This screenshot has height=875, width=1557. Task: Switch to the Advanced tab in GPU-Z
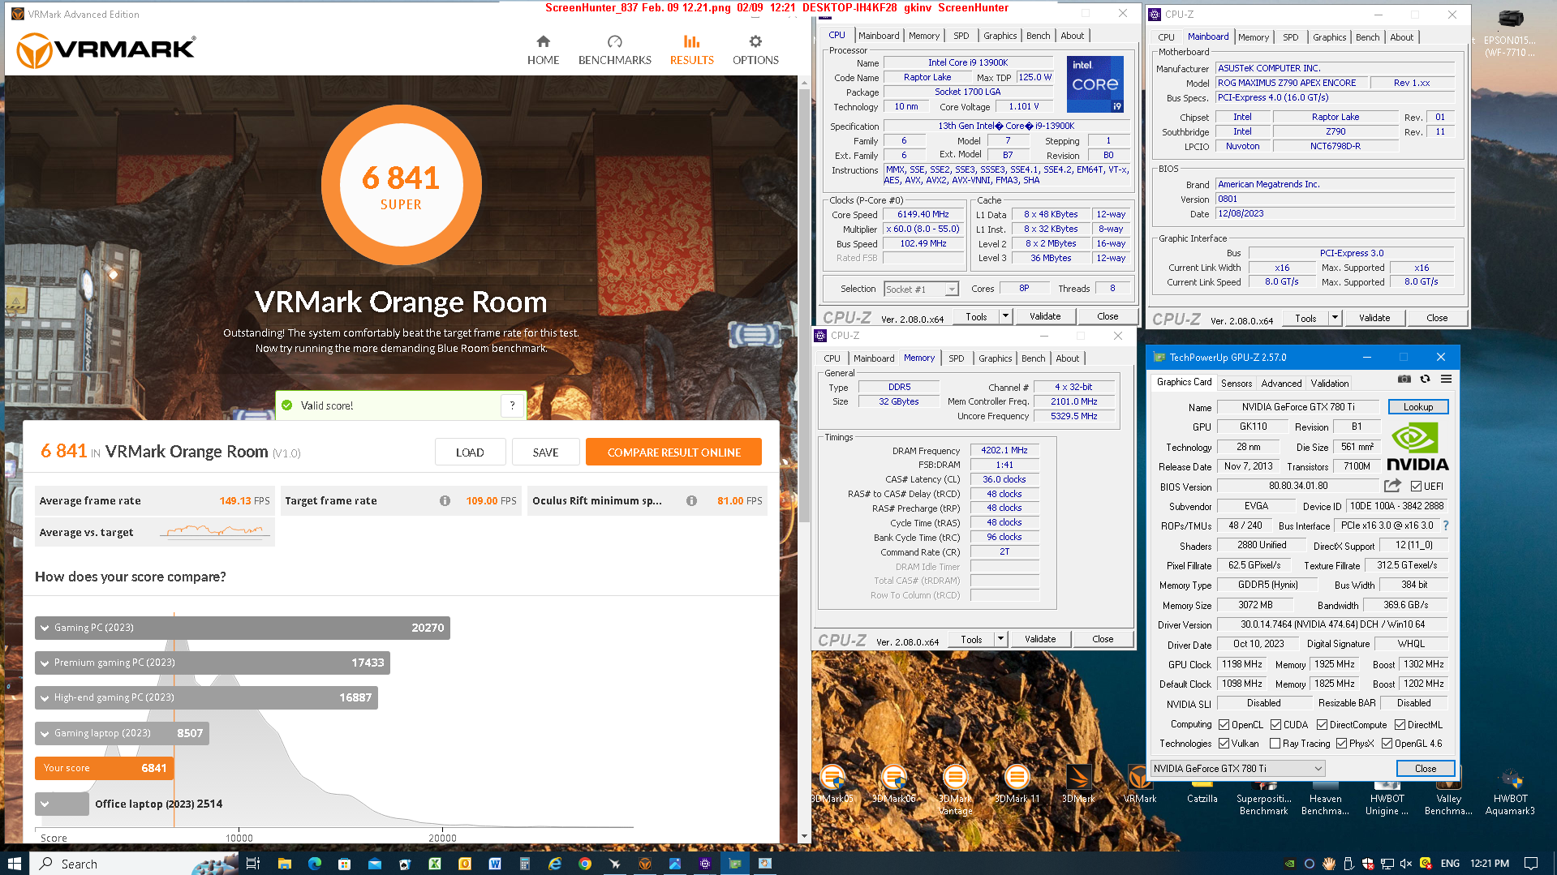point(1281,383)
